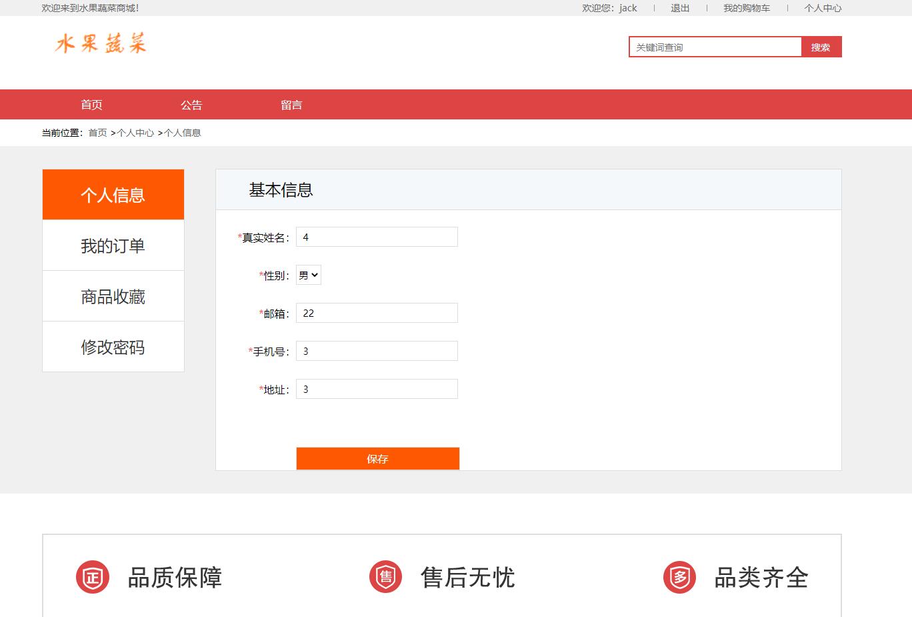Open the 首页 navigation menu item
912x617 pixels.
[91, 105]
